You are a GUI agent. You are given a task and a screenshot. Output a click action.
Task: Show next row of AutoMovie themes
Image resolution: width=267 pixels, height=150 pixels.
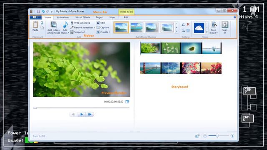(176, 27)
